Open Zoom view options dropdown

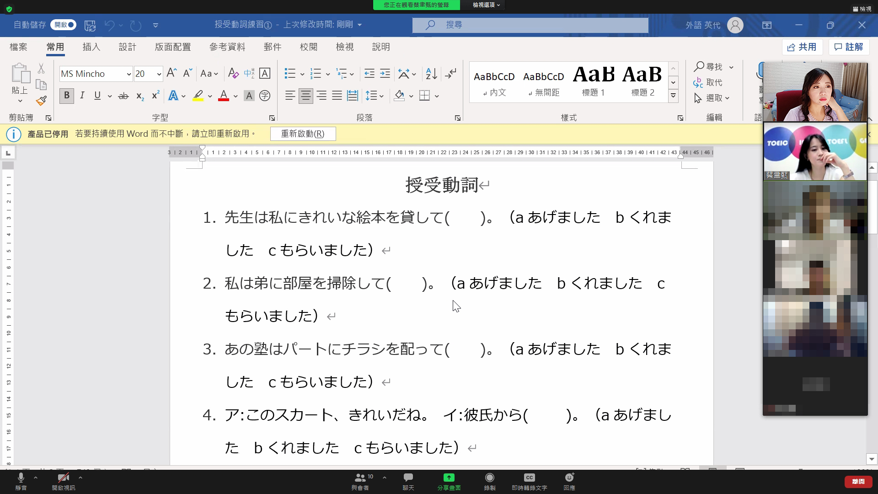point(486,5)
